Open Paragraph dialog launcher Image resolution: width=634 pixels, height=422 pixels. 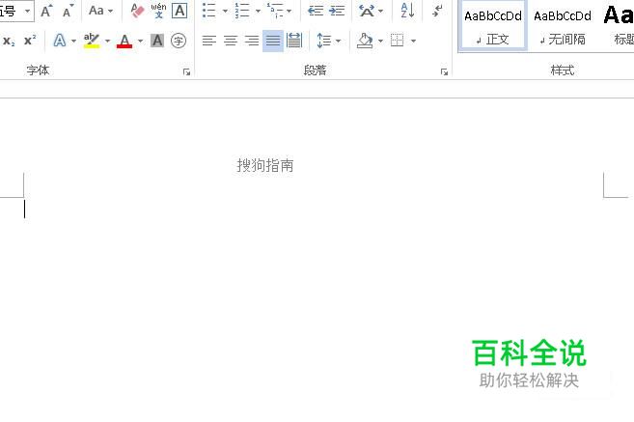[444, 72]
